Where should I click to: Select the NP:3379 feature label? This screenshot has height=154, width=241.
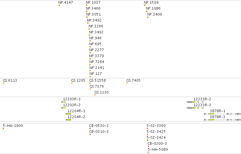click(x=97, y=56)
